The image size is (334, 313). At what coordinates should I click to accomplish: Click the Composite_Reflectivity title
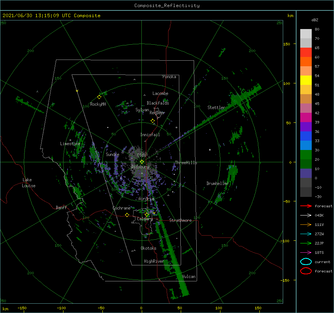pyautogui.click(x=167, y=6)
